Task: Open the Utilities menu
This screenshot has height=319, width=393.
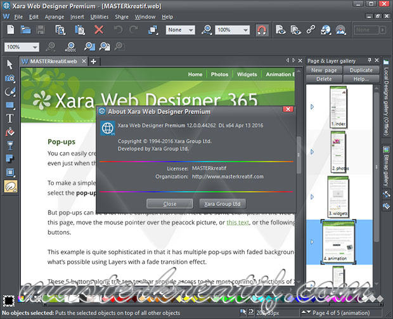Action: (100, 16)
